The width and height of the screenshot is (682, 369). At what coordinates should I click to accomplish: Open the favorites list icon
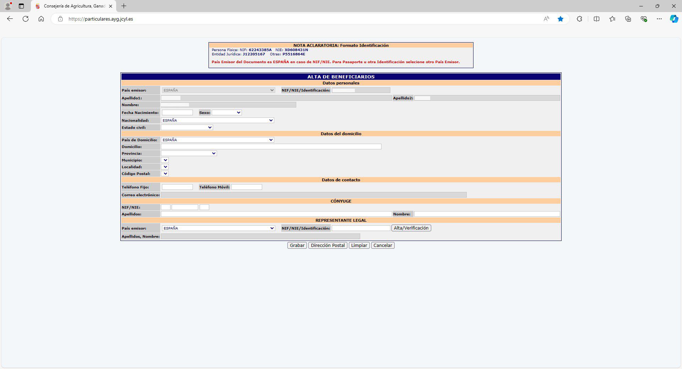[x=612, y=19]
